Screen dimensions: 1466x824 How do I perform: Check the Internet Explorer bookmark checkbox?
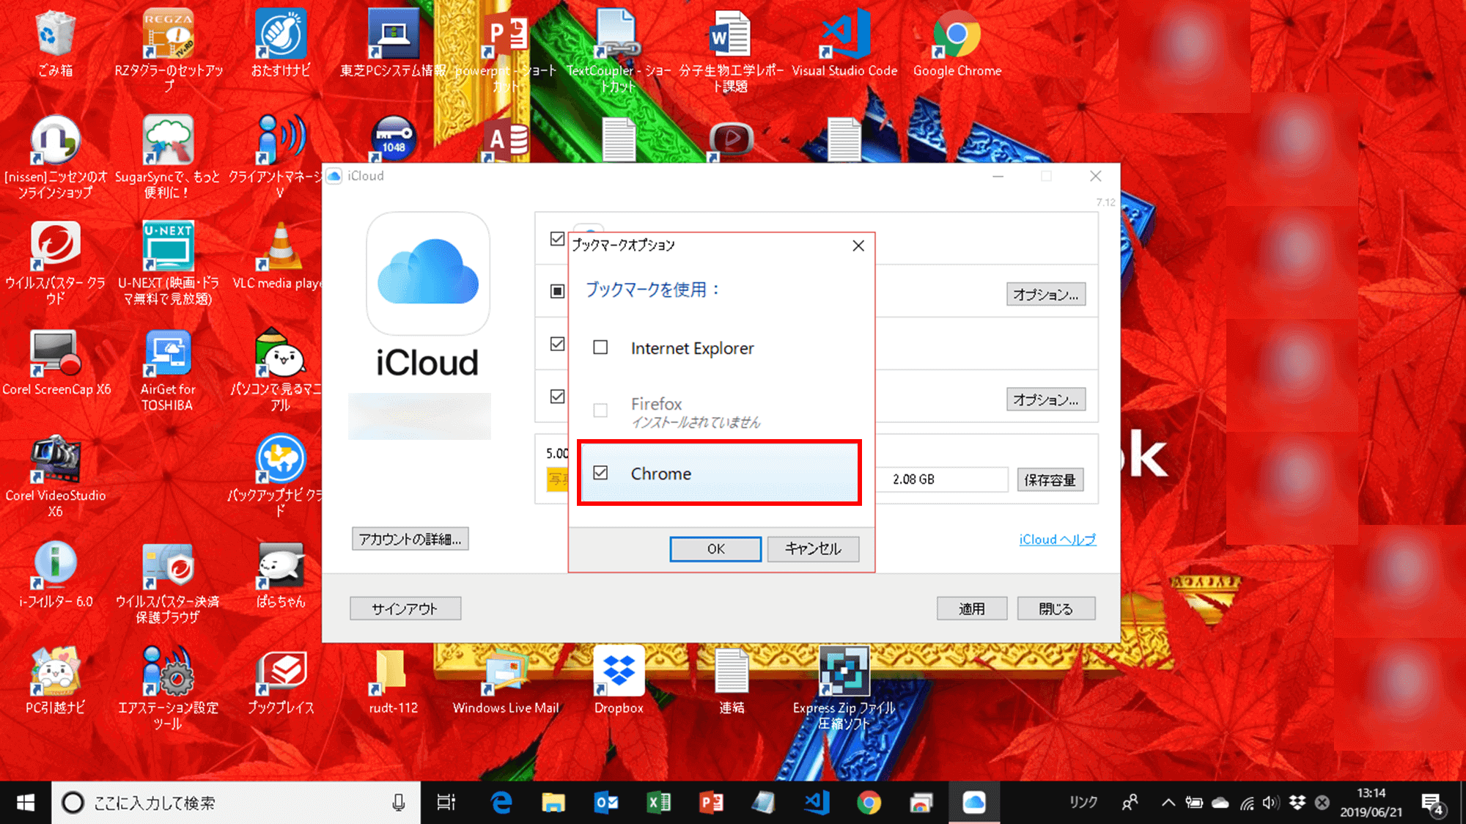[x=600, y=347]
